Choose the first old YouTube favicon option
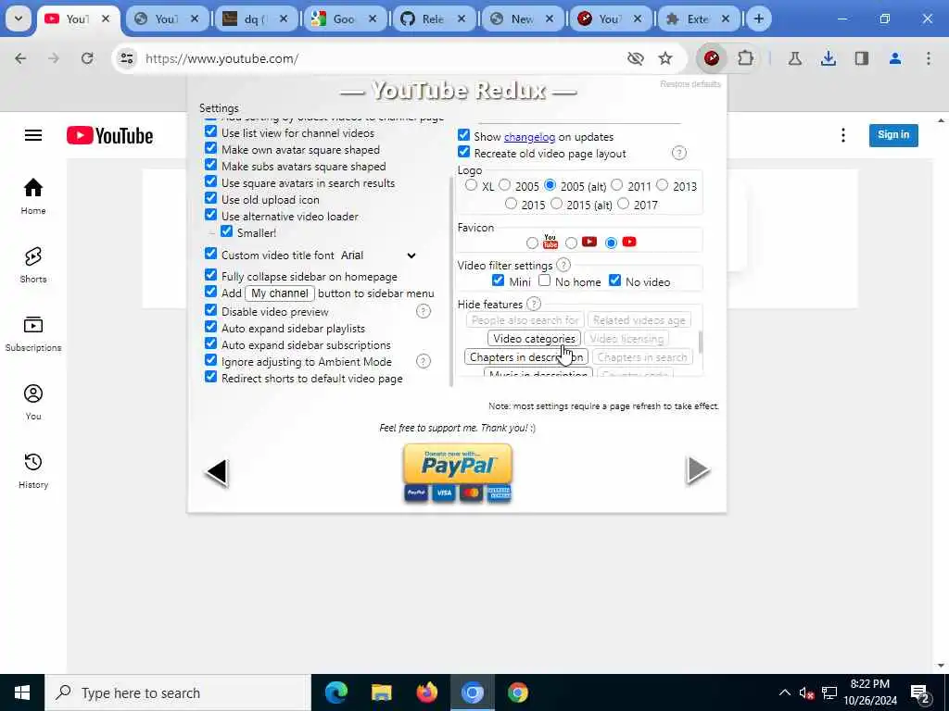Viewport: 949px width, 711px height. [532, 243]
